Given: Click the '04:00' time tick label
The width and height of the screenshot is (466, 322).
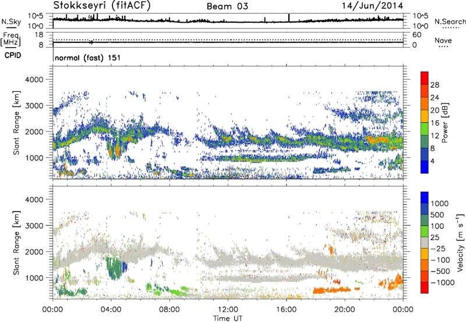Looking at the screenshot, I should click(x=111, y=310).
